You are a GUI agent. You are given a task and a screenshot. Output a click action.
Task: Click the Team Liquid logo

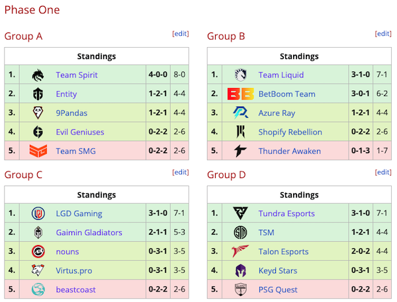point(240,75)
